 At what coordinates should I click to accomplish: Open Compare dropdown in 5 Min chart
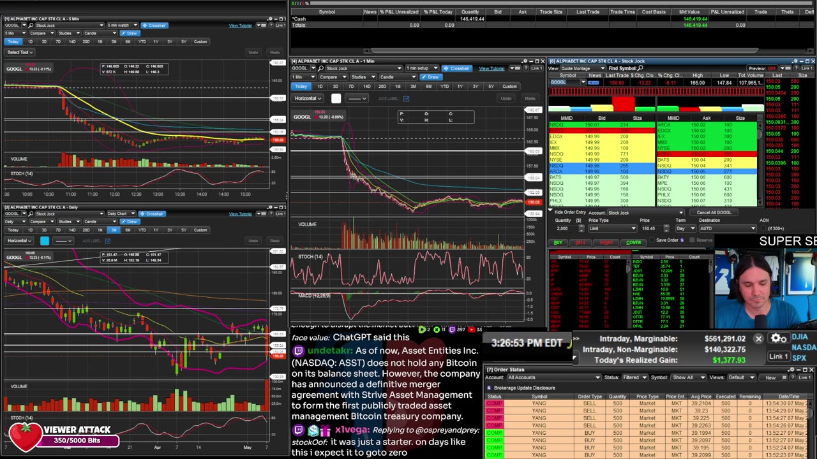tap(41, 33)
